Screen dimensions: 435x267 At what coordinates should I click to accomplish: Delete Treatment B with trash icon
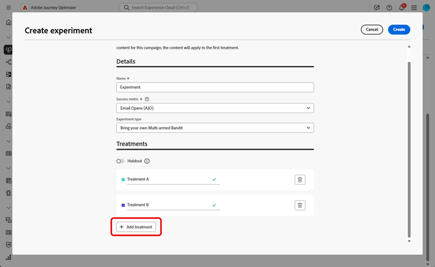tap(300, 205)
